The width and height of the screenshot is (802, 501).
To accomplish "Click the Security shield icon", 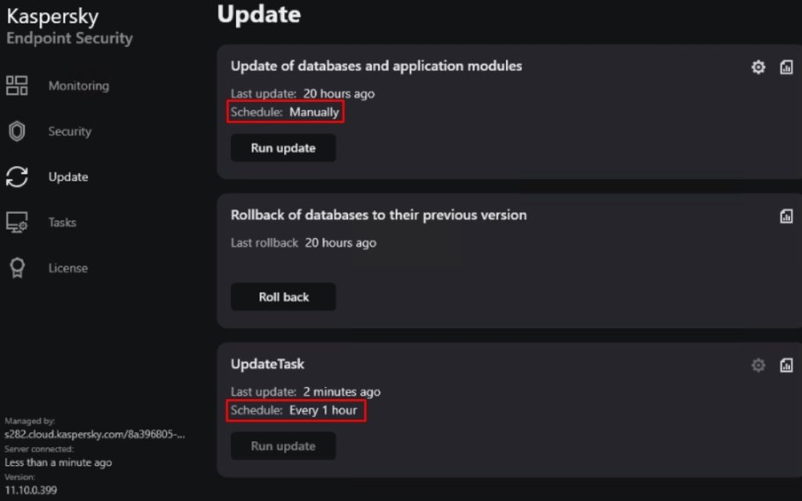I will [17, 131].
